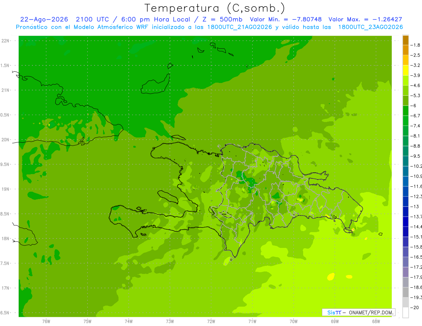Click the '-8.8' colorbar value
The image size is (422, 326).
coord(416,146)
